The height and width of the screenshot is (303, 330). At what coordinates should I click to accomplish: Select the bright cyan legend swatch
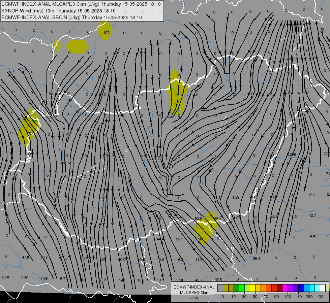(312, 288)
